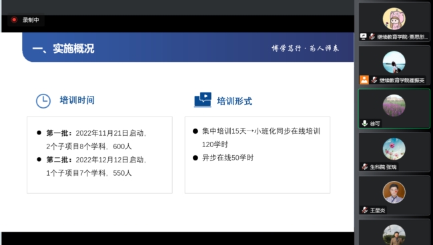
Task: Click the 一、实施概况 slide heading
Action: [63, 49]
